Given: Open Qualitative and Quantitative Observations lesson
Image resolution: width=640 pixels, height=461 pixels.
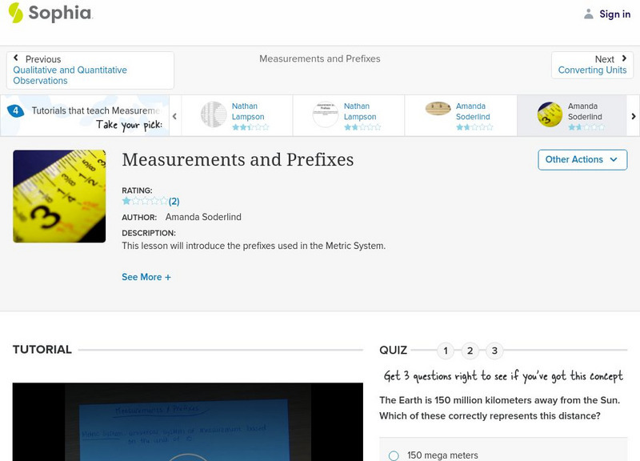Looking at the screenshot, I should click(70, 75).
